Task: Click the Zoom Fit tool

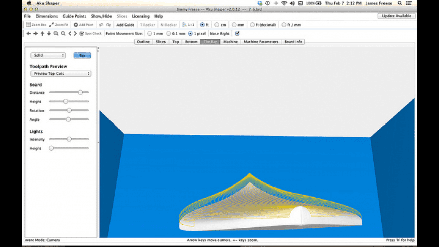Action: [x=59, y=25]
